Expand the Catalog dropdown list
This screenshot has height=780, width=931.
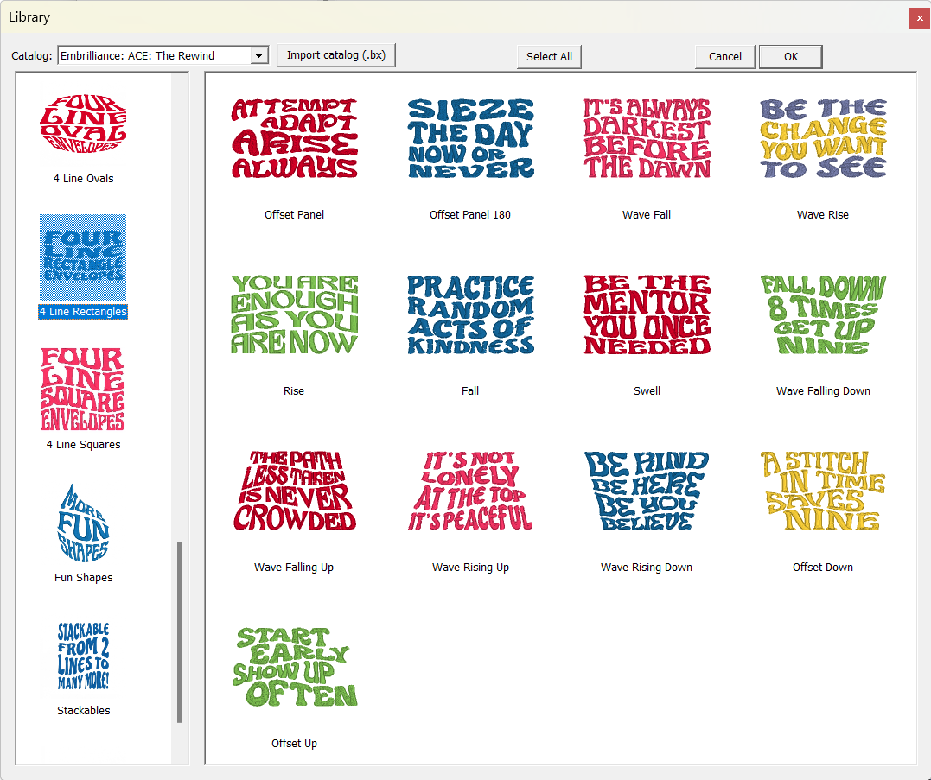[259, 56]
